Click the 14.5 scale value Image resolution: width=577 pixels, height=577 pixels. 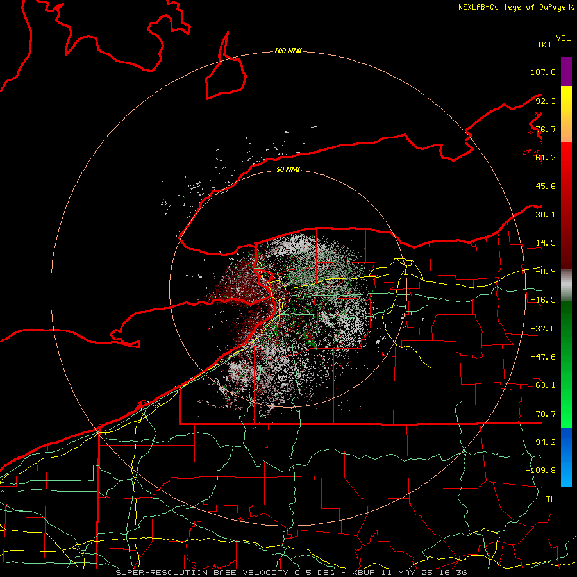pyautogui.click(x=546, y=243)
